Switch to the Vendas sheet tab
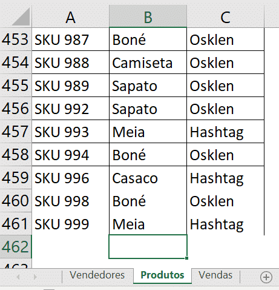 [x=215, y=275]
